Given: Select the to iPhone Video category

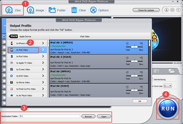Looking at the screenshot, I should [27, 43].
